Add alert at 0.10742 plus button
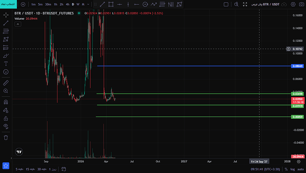Viewport: 306px width, 173px height. click(288, 49)
